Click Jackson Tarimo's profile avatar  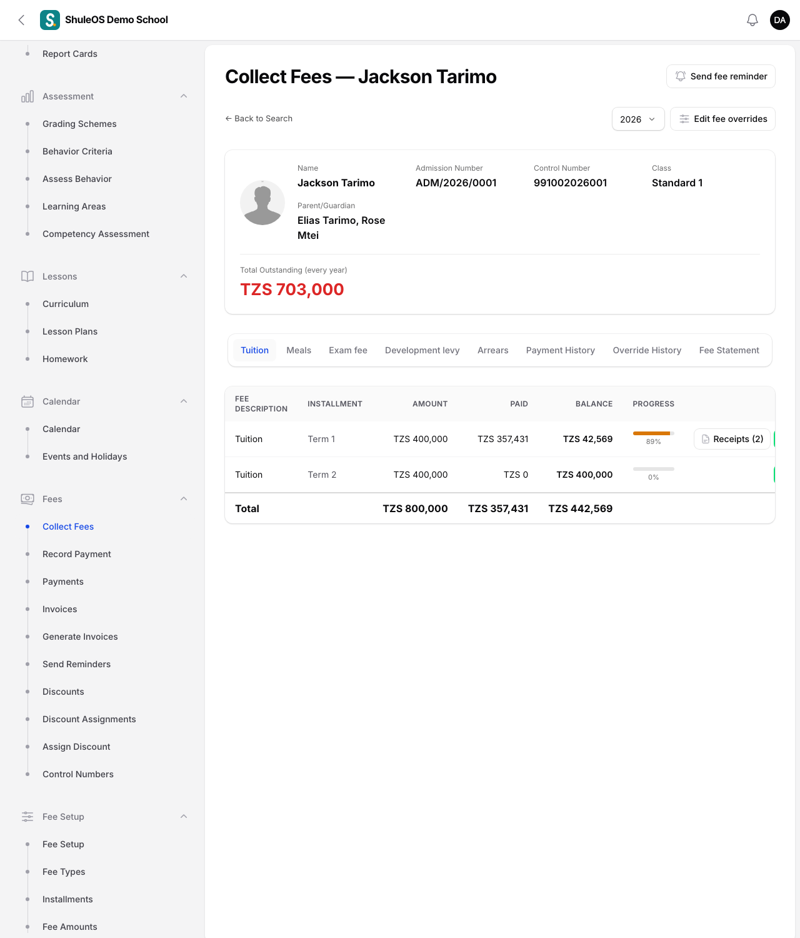(262, 203)
